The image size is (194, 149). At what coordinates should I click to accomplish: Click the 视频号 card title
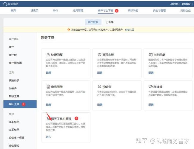point(107,87)
